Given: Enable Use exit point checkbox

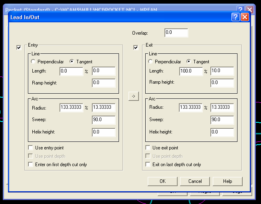Looking at the screenshot, I should [x=148, y=148].
